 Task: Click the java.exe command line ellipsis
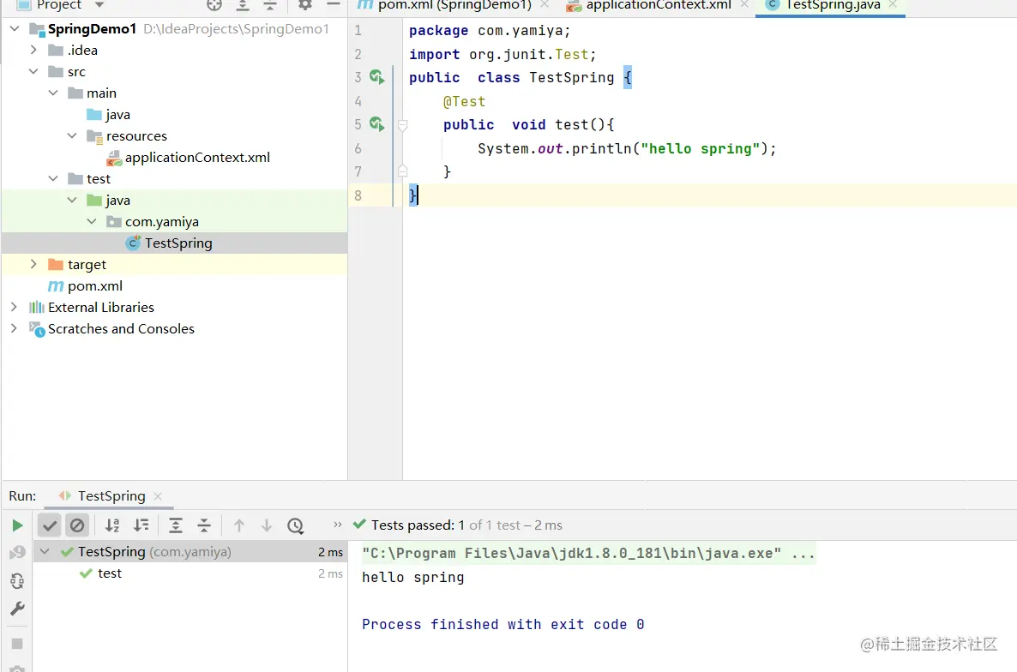pos(803,554)
